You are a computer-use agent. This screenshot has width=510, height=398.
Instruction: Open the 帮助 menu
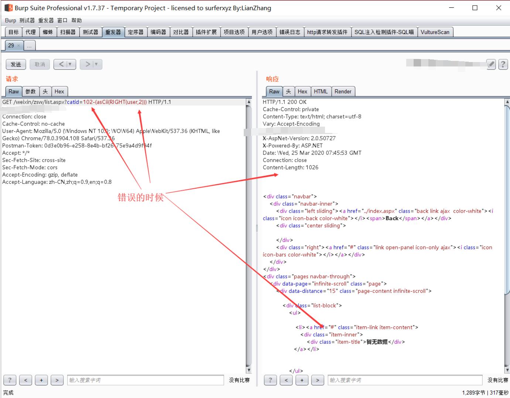pos(76,20)
